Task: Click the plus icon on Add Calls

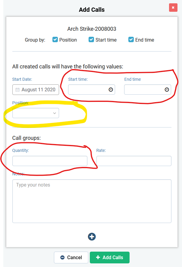Action: tap(98, 257)
